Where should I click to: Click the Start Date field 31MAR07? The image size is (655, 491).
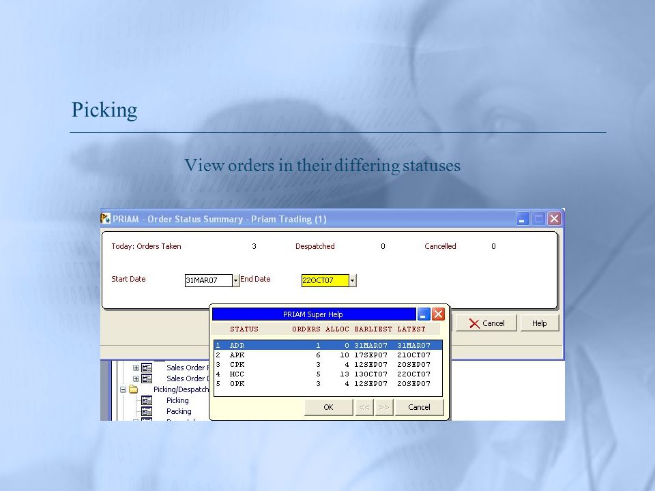click(x=209, y=280)
